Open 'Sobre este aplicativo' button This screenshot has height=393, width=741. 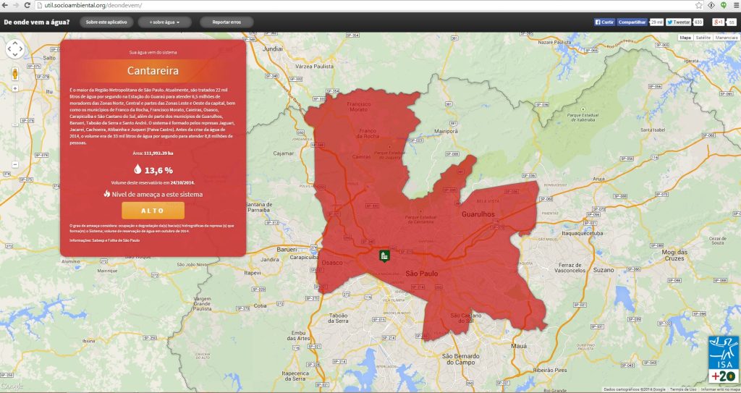pyautogui.click(x=106, y=22)
